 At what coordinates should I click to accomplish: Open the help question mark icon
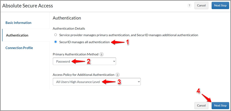coord(189,6)
